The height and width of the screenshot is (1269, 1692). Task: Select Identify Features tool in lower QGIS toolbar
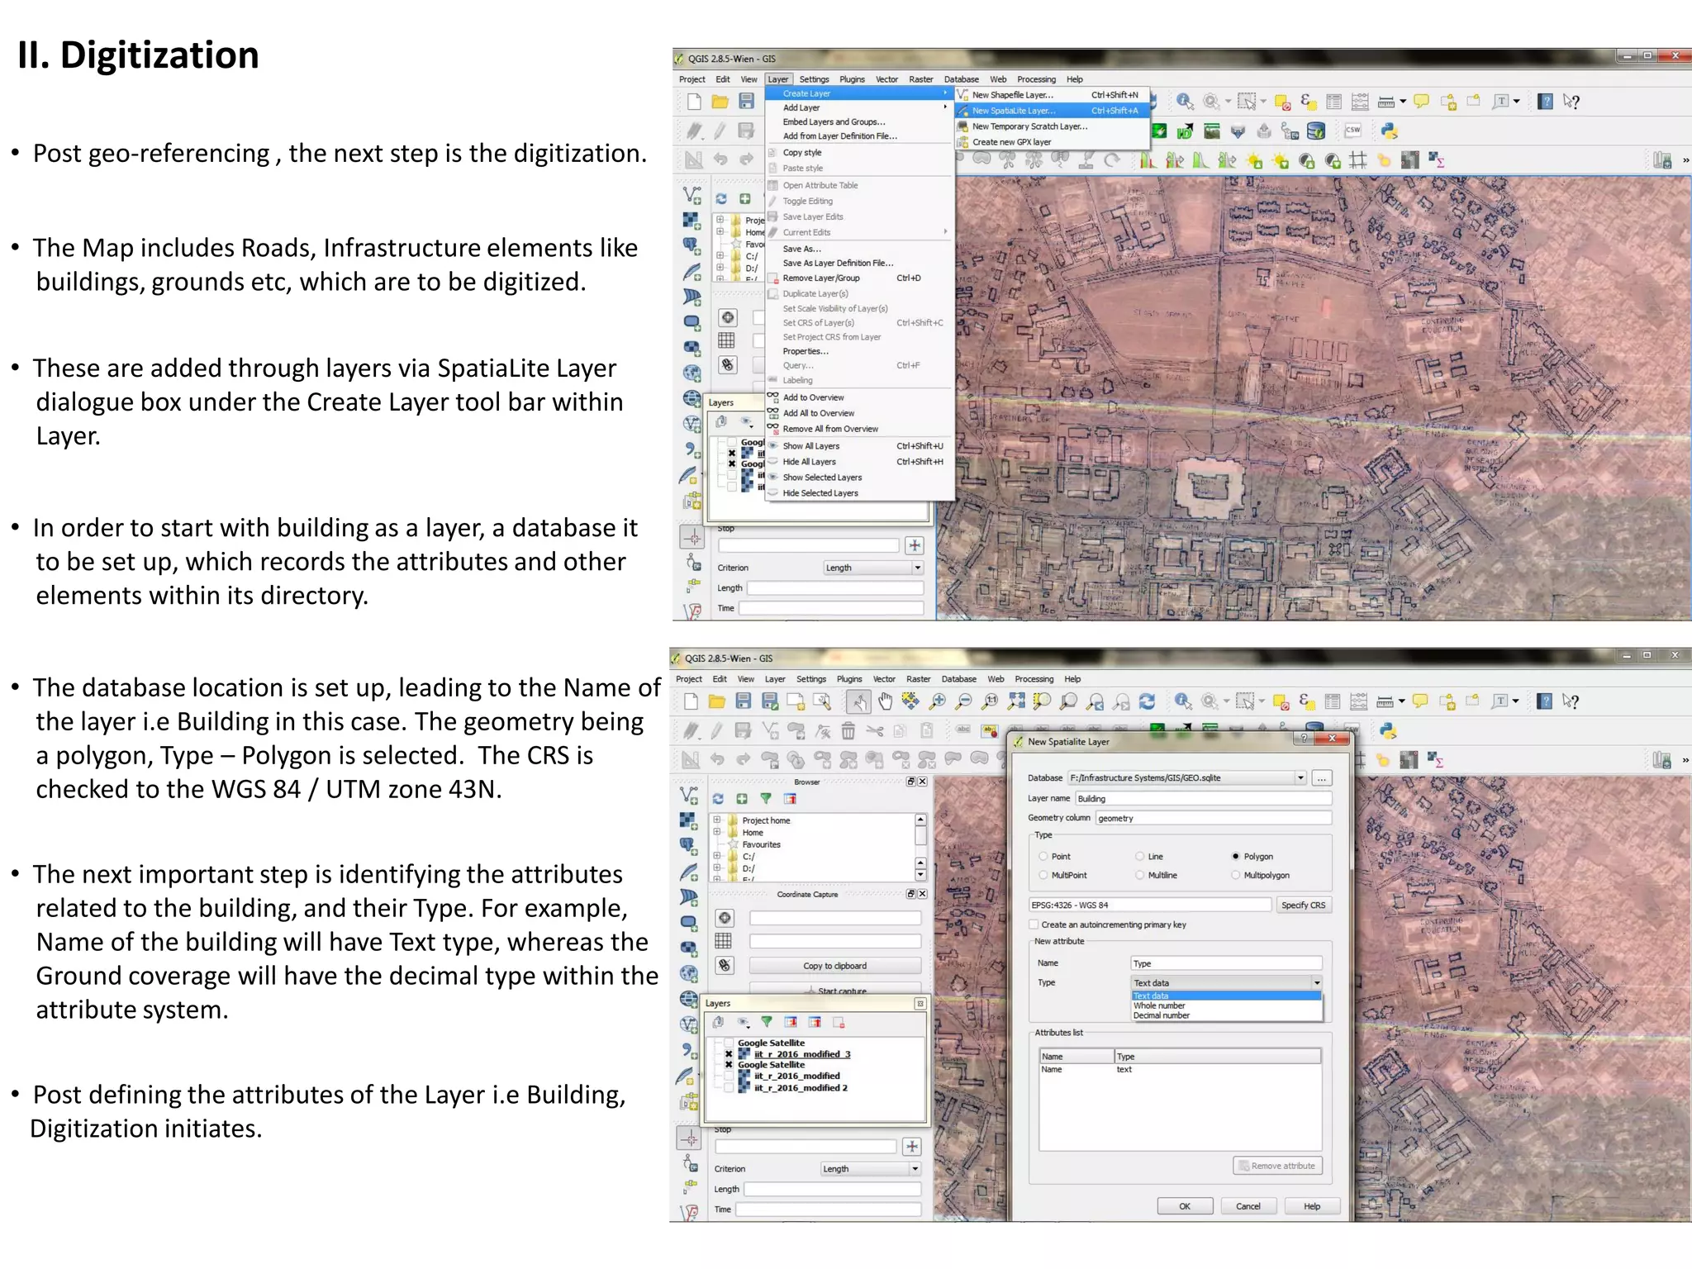[1183, 701]
